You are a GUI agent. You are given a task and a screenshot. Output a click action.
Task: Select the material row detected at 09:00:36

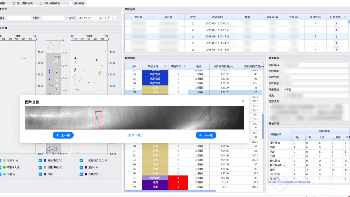click(217, 23)
